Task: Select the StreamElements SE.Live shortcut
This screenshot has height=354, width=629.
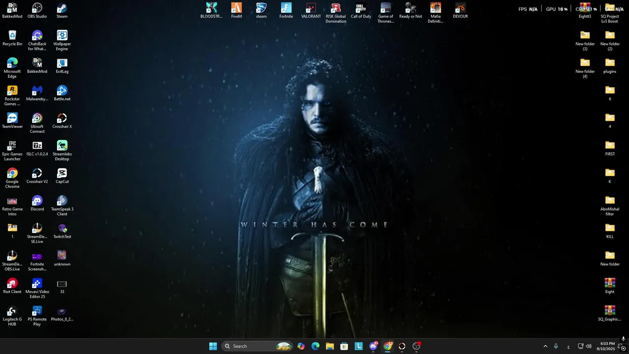Action: click(x=37, y=234)
